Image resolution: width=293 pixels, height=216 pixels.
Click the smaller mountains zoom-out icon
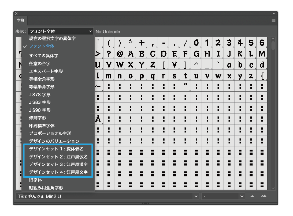(252, 196)
